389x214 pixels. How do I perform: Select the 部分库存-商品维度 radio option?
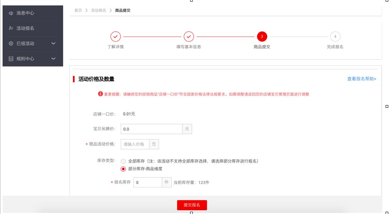coord(123,169)
